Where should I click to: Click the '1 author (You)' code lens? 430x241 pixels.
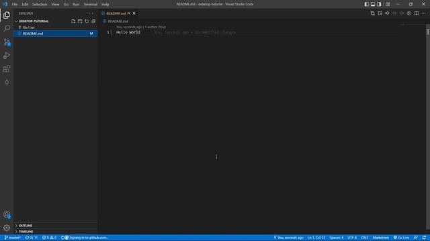(155, 27)
